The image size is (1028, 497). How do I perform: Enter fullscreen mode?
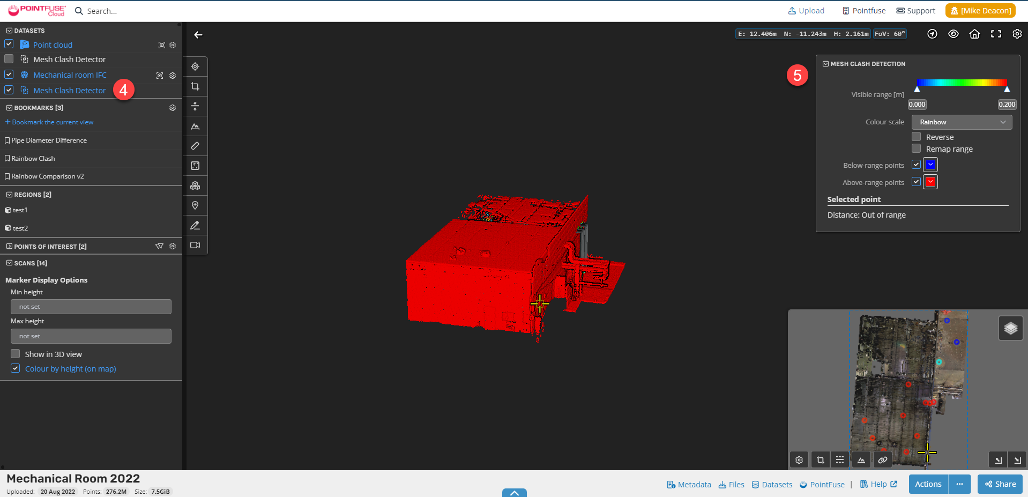996,34
